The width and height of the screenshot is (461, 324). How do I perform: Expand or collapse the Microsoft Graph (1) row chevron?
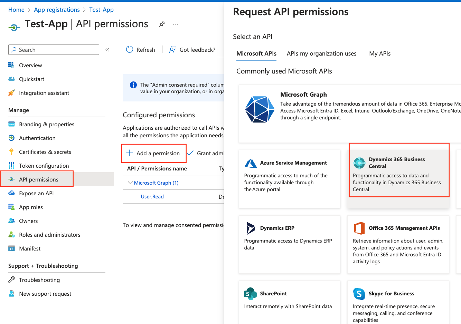pos(130,183)
